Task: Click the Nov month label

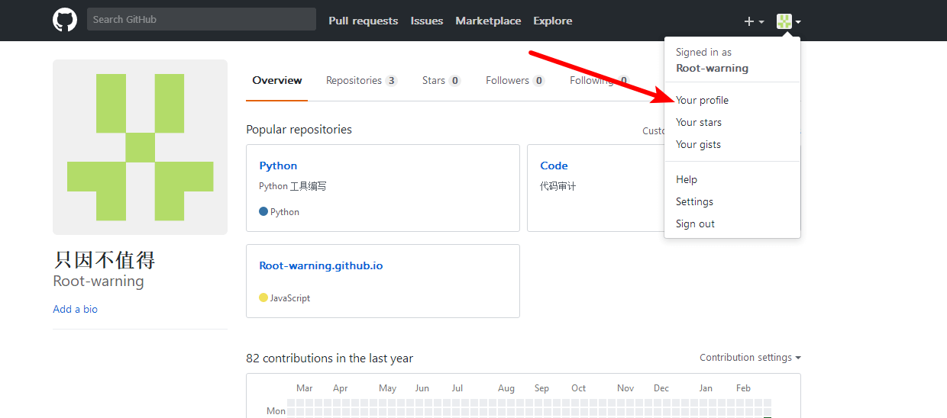Action: click(625, 388)
